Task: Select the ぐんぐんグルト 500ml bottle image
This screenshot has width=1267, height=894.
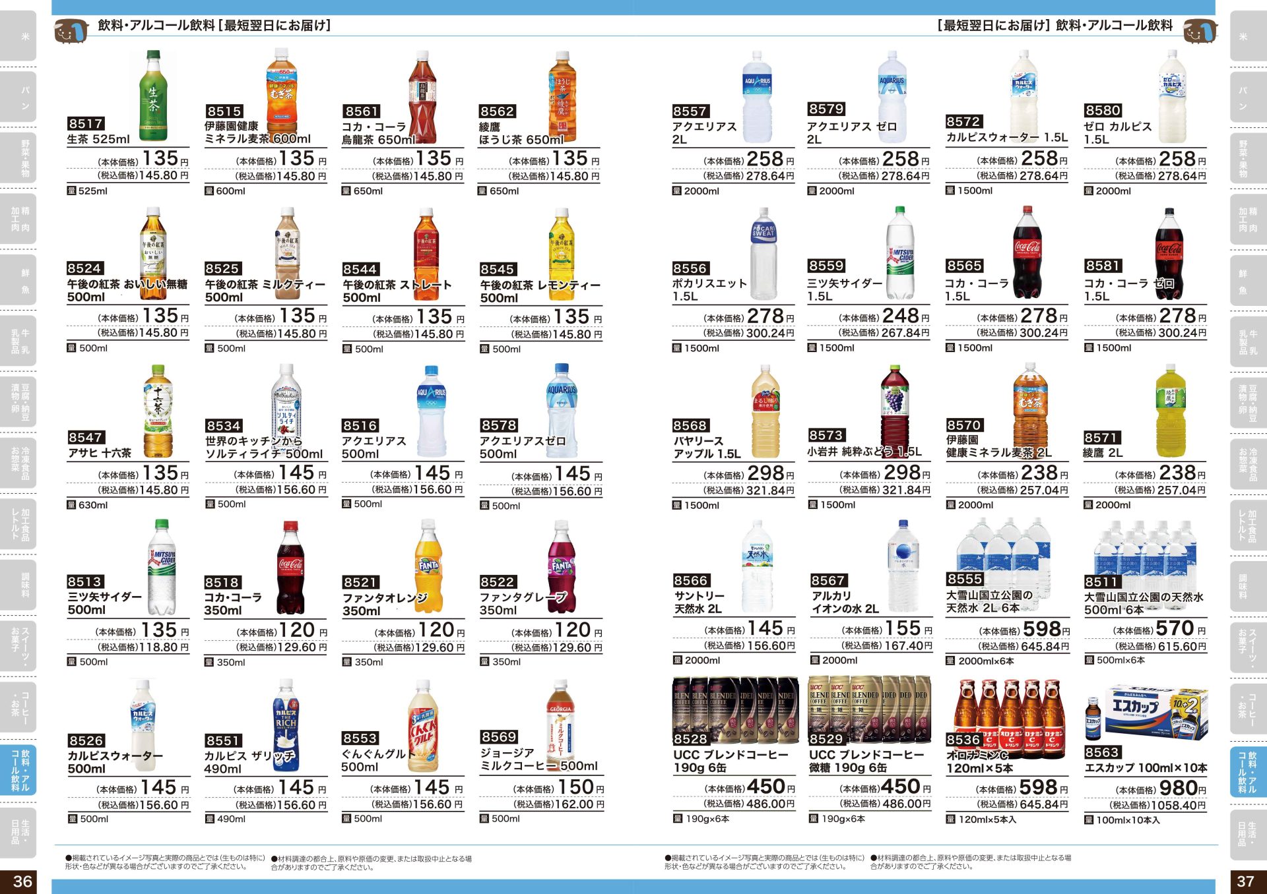Action: (423, 726)
